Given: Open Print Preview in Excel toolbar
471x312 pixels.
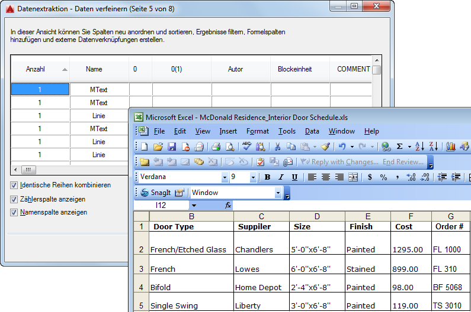Looking at the screenshot, I should click(x=230, y=147).
